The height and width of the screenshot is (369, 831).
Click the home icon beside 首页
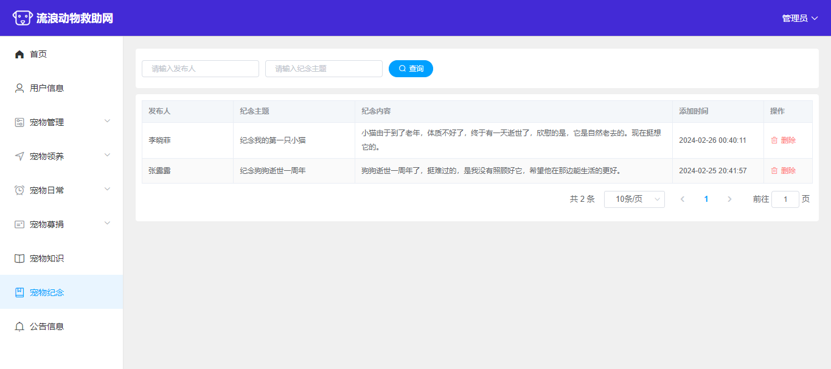19,54
